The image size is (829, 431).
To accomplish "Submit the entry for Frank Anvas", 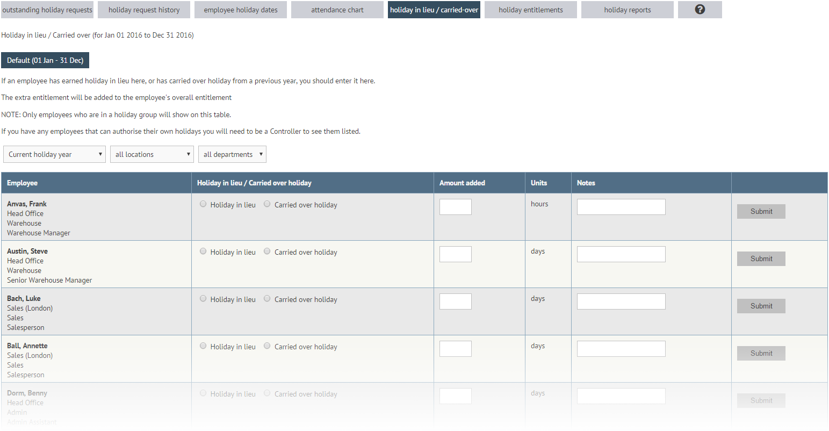I will (761, 211).
